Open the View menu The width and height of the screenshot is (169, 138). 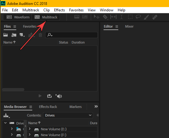[x=92, y=10]
